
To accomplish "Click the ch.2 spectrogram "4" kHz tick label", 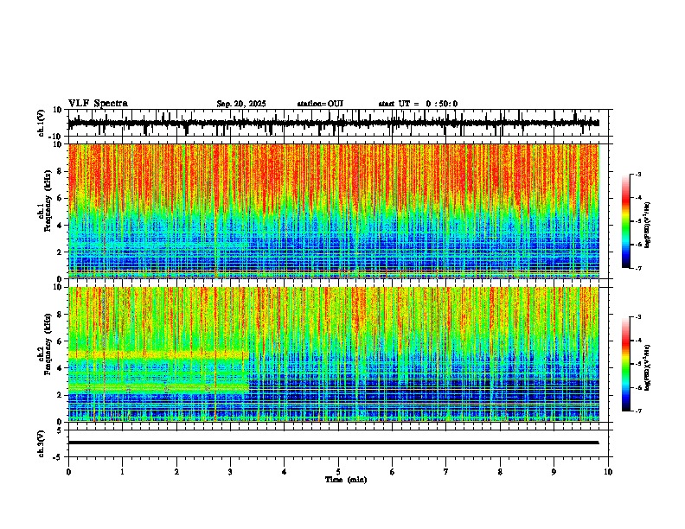I will (x=61, y=368).
